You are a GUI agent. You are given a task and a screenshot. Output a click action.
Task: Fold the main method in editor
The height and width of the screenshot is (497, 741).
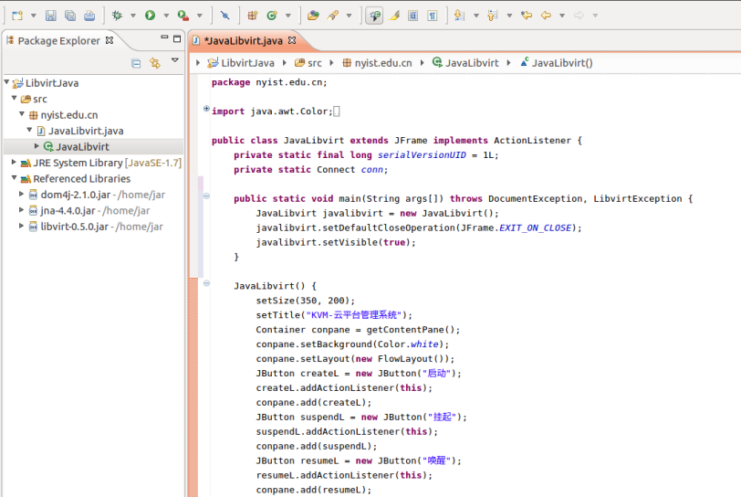(x=206, y=196)
